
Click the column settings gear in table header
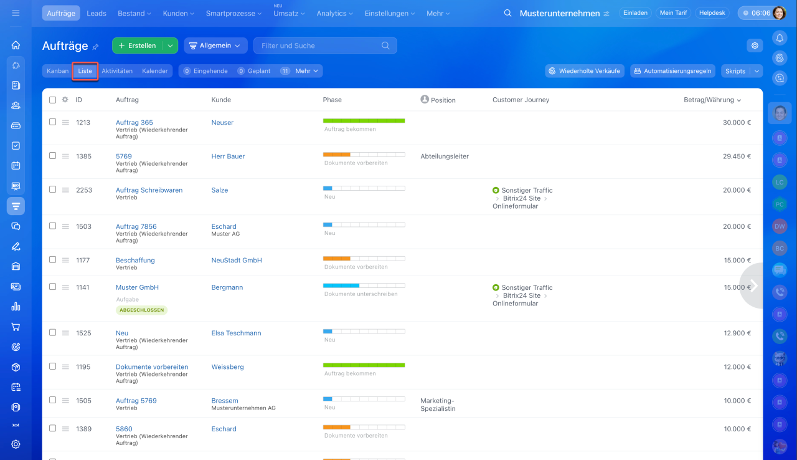tap(65, 100)
